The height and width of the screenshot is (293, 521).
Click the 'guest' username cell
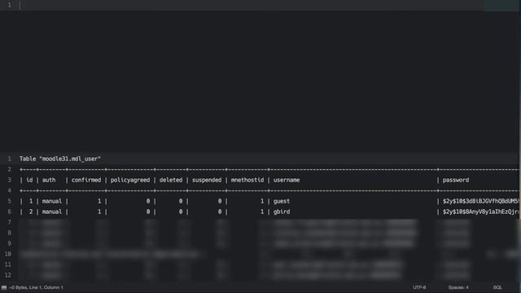click(x=282, y=201)
